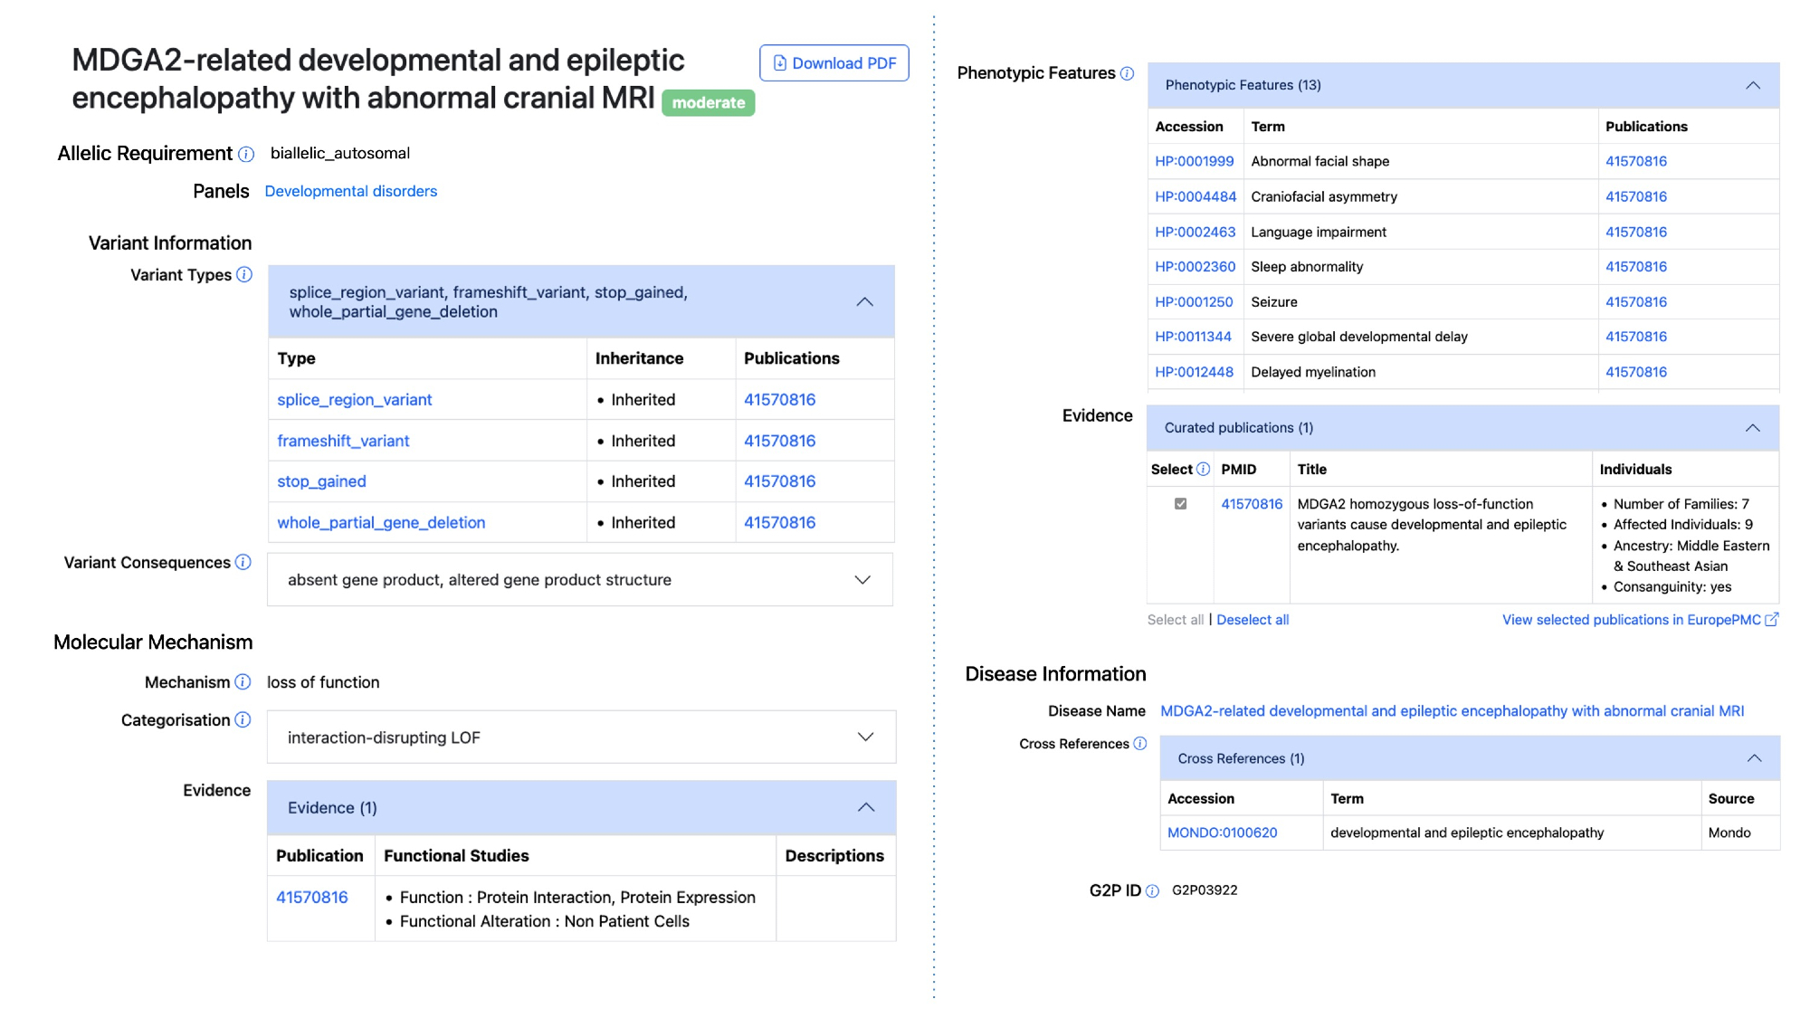The height and width of the screenshot is (1018, 1810).
Task: Expand the interaction-disrupting LOF categorisation dropdown
Action: tap(864, 737)
